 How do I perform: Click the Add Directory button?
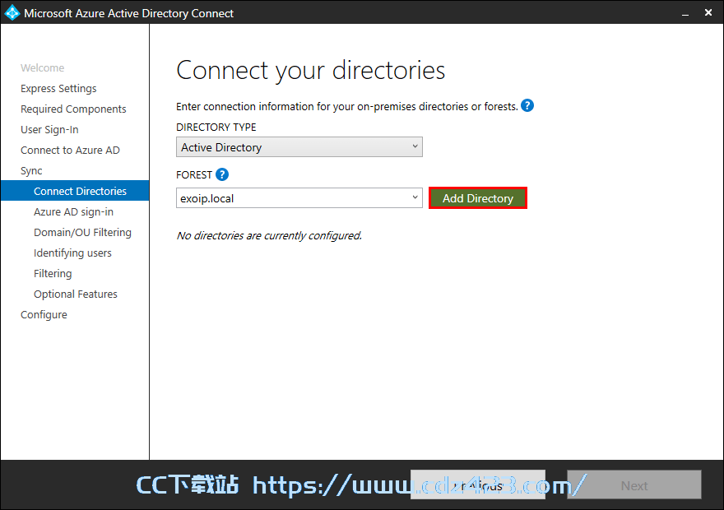(478, 198)
